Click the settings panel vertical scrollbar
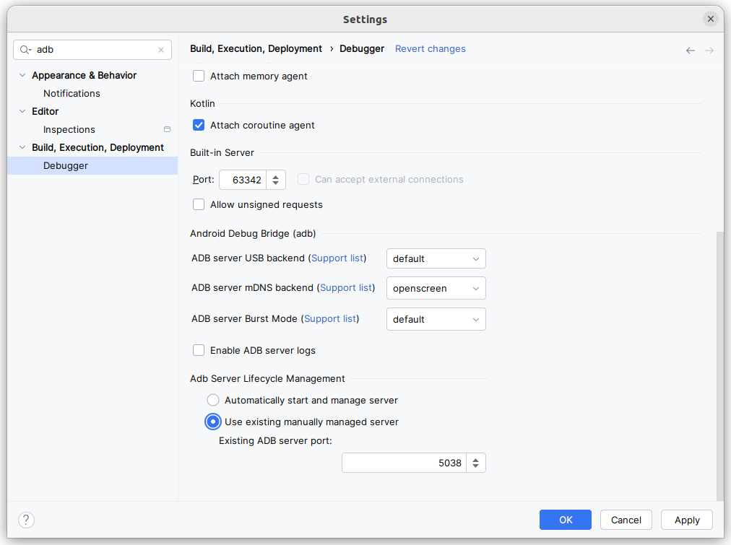The width and height of the screenshot is (731, 545). click(x=720, y=366)
